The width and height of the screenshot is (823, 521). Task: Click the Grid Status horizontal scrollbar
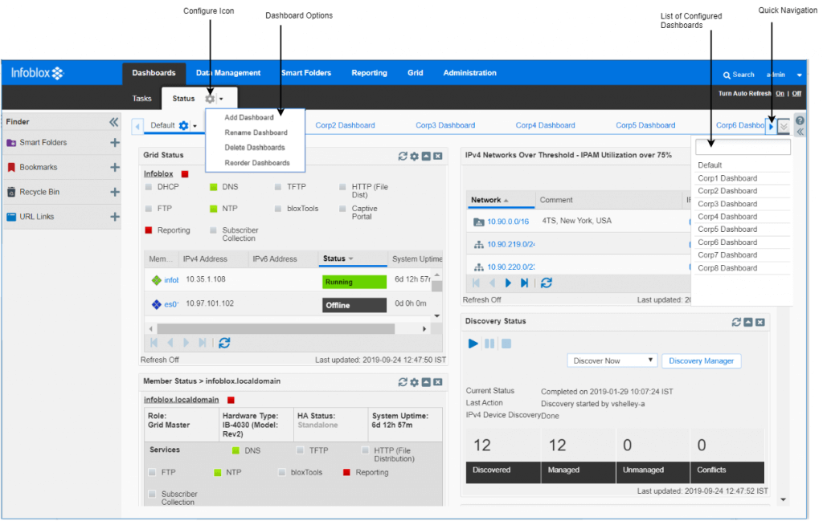coord(276,328)
